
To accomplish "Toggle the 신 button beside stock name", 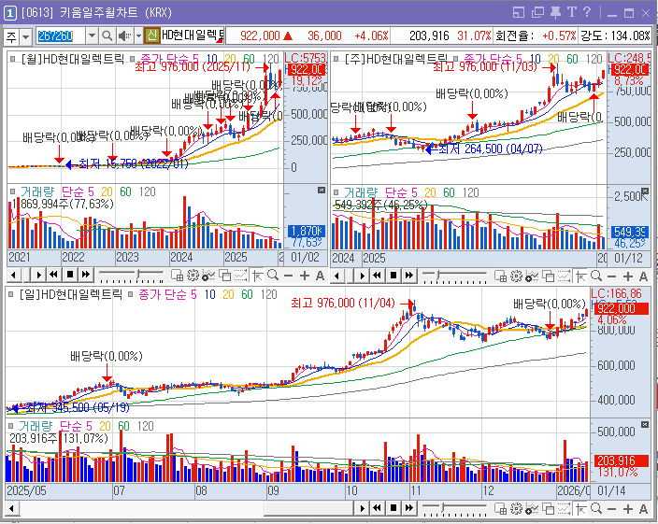I will point(152,35).
